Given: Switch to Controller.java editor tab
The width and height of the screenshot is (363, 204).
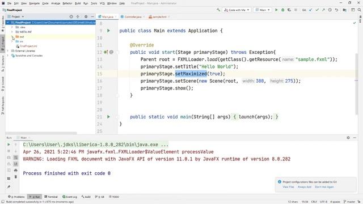Looking at the screenshot, I should click(x=133, y=17).
